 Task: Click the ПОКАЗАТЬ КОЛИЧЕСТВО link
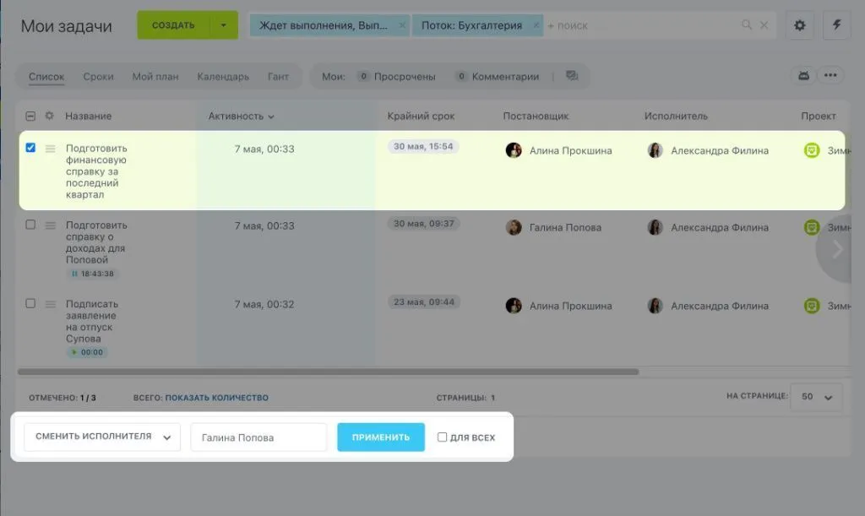[216, 398]
